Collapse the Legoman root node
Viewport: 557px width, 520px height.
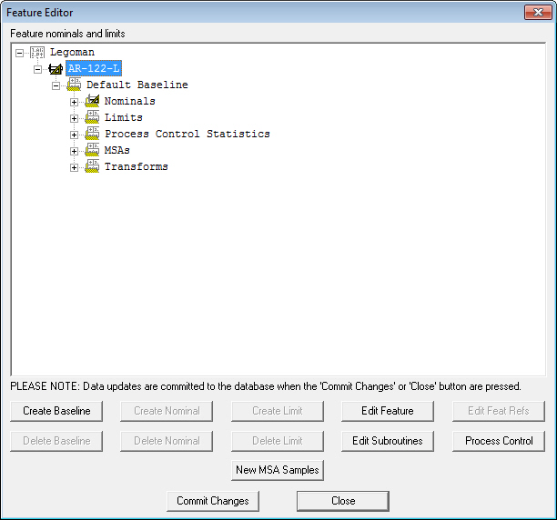click(x=20, y=53)
